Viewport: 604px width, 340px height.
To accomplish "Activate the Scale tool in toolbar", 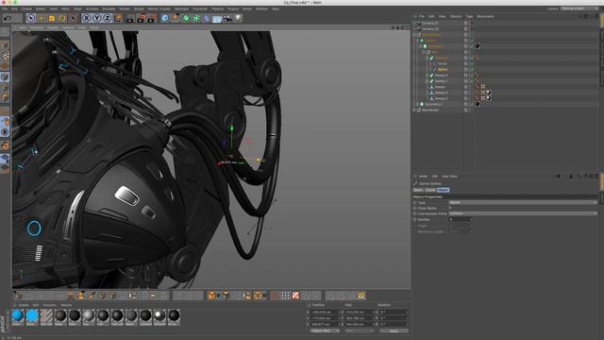I will pos(52,18).
